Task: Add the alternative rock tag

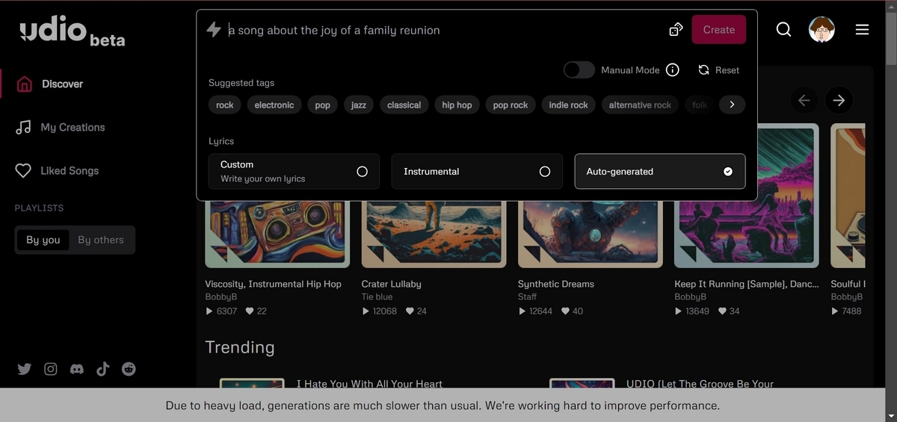Action: pyautogui.click(x=640, y=105)
